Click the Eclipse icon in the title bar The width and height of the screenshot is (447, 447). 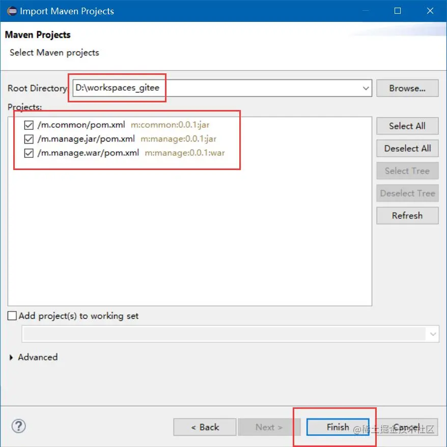tap(12, 11)
